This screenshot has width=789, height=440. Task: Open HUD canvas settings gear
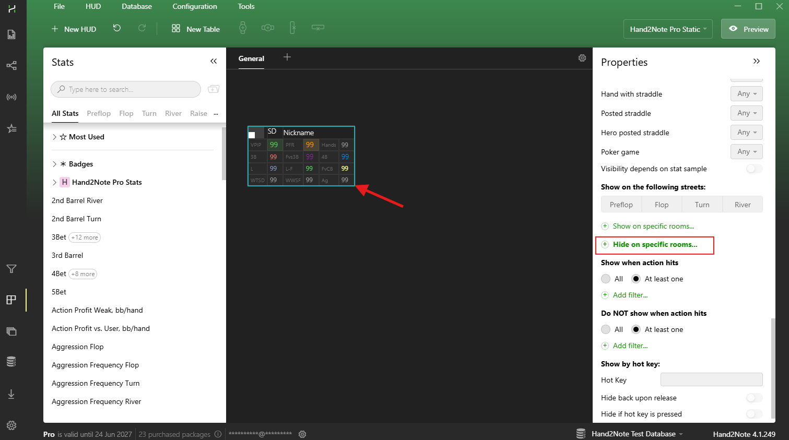(582, 58)
